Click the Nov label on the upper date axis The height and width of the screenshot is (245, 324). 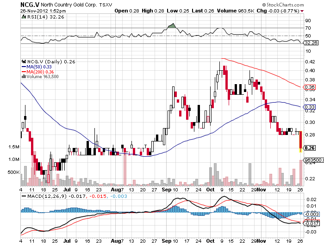261,190
